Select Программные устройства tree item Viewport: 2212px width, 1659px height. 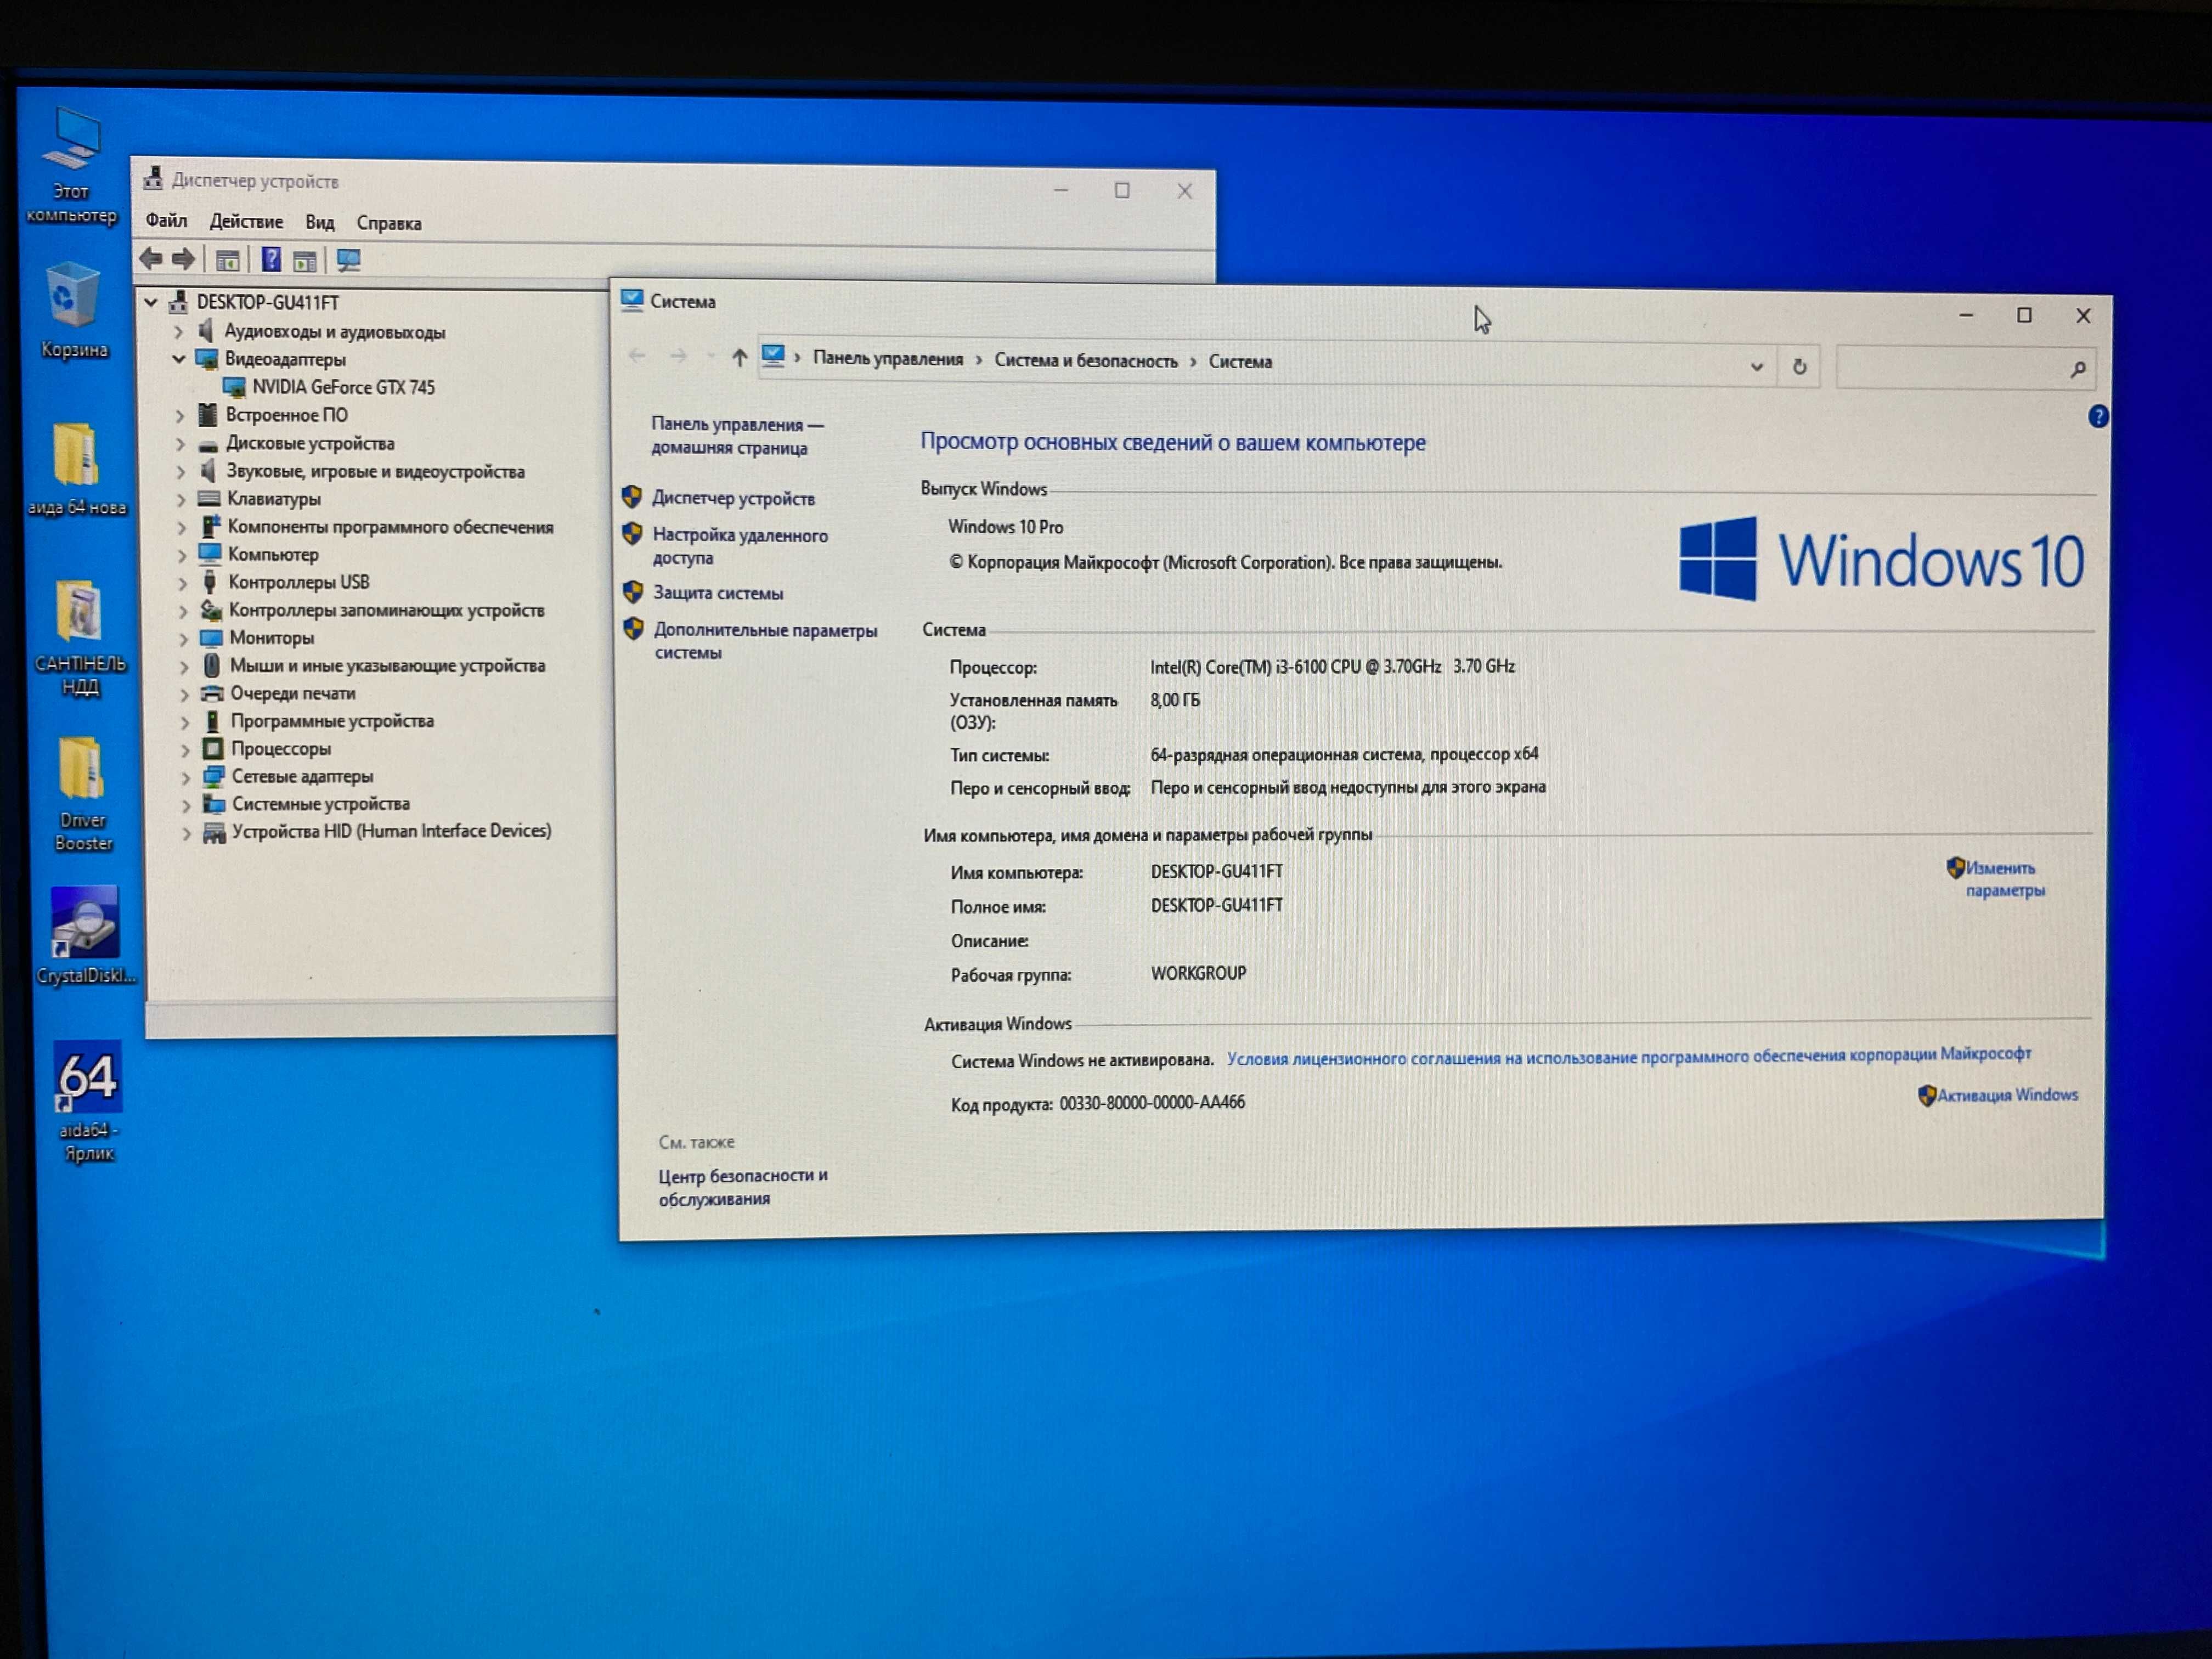[x=332, y=721]
